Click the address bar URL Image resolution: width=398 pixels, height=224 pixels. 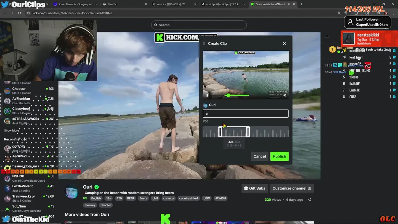point(72,13)
